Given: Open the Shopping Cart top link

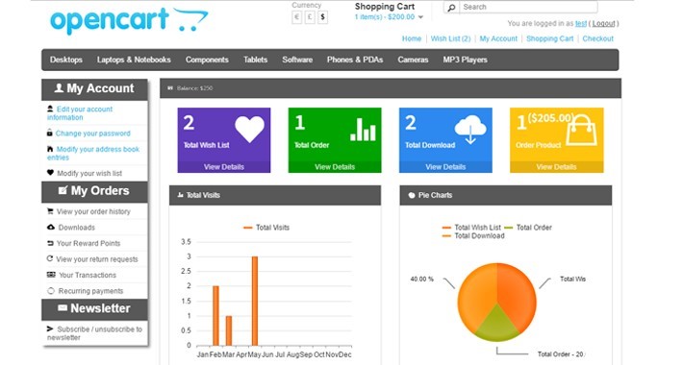Looking at the screenshot, I should 549,38.
